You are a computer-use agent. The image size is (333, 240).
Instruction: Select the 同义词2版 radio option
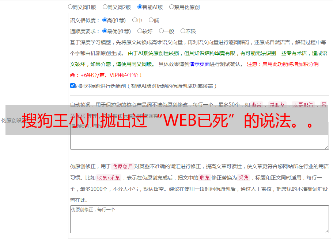tap(105, 7)
